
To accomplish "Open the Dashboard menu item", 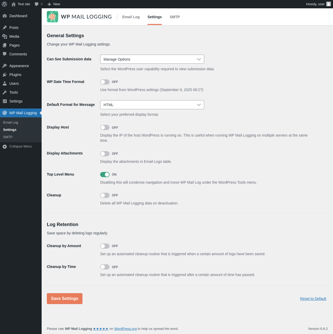I will pos(18,16).
